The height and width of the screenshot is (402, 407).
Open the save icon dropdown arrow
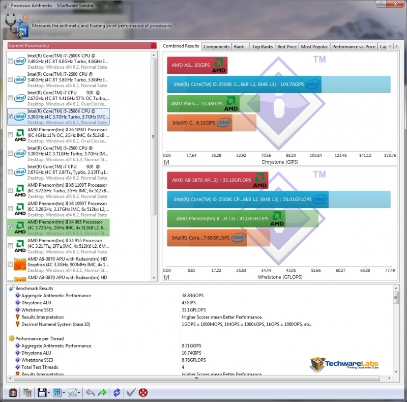[x=48, y=393]
